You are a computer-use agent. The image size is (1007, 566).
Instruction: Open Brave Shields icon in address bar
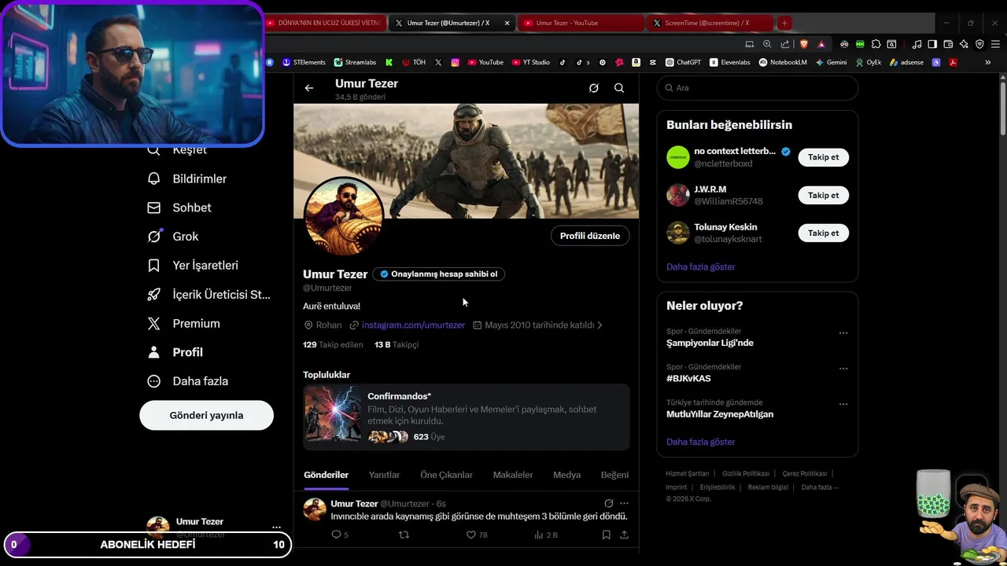[804, 44]
